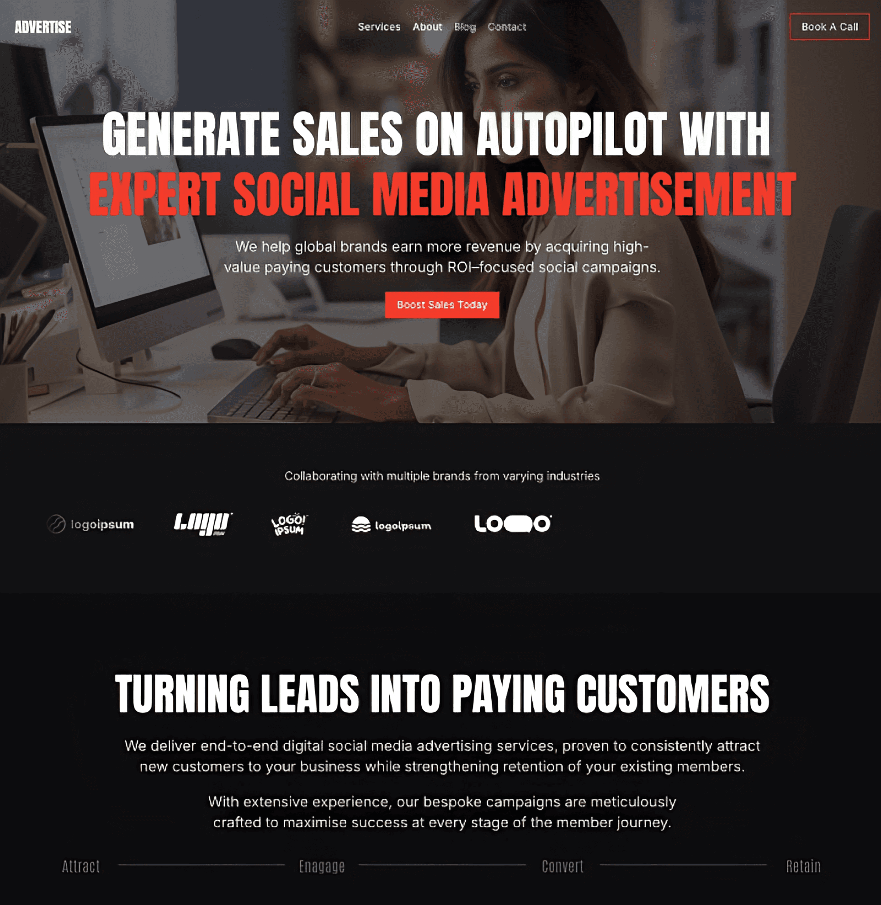Click the LOADO brand logo icon
The image size is (881, 905).
pyautogui.click(x=513, y=524)
